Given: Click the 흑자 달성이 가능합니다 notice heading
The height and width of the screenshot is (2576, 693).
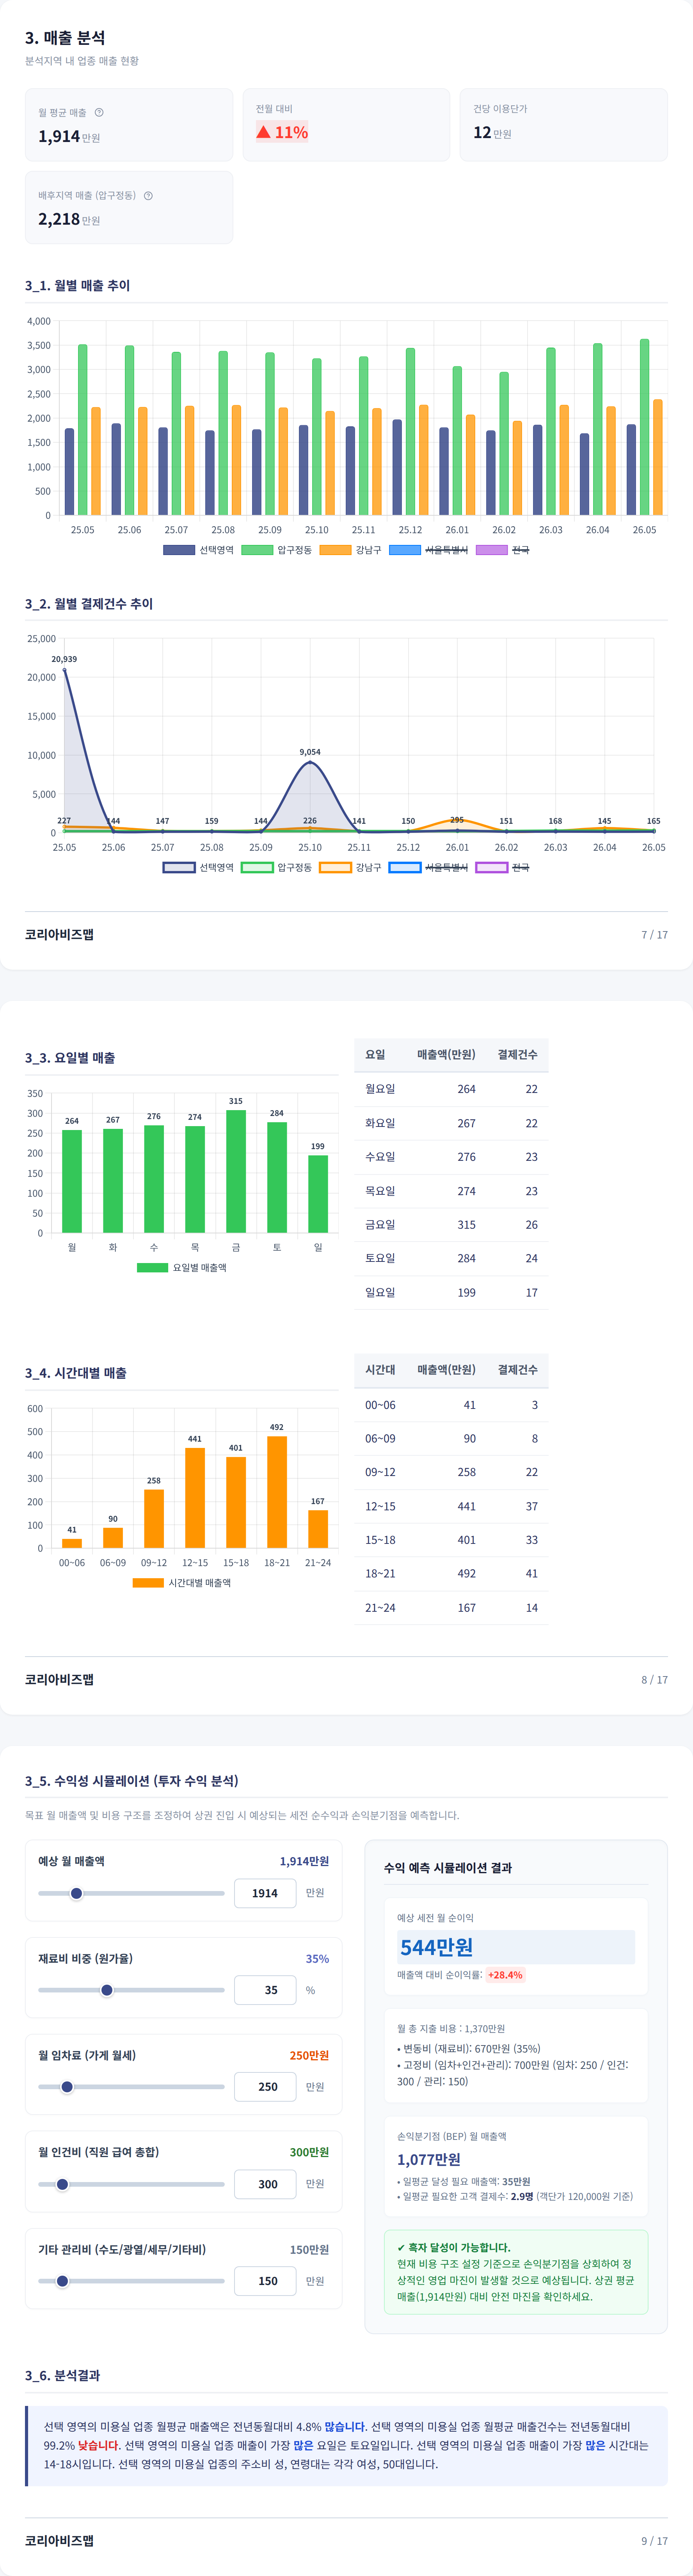Looking at the screenshot, I should [x=453, y=2247].
